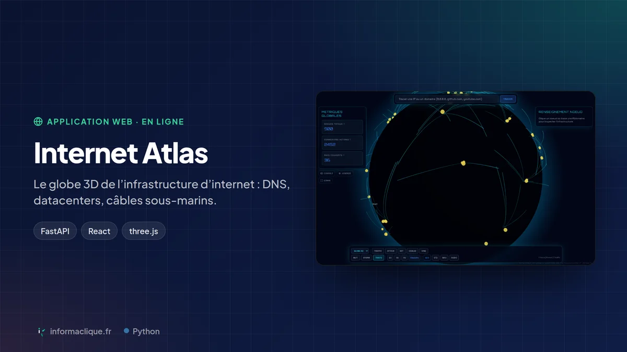The image size is (627, 352).
Task: Click the Python language label
Action: [146, 331]
